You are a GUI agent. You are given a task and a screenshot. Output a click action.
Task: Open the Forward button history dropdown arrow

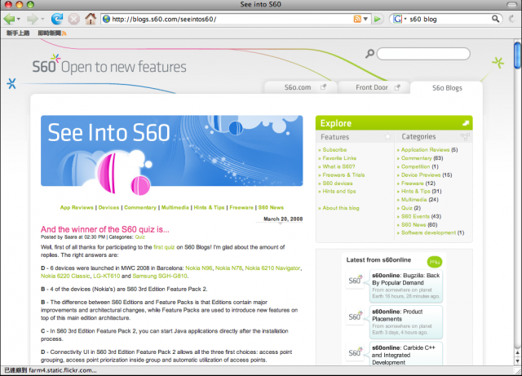click(x=42, y=19)
